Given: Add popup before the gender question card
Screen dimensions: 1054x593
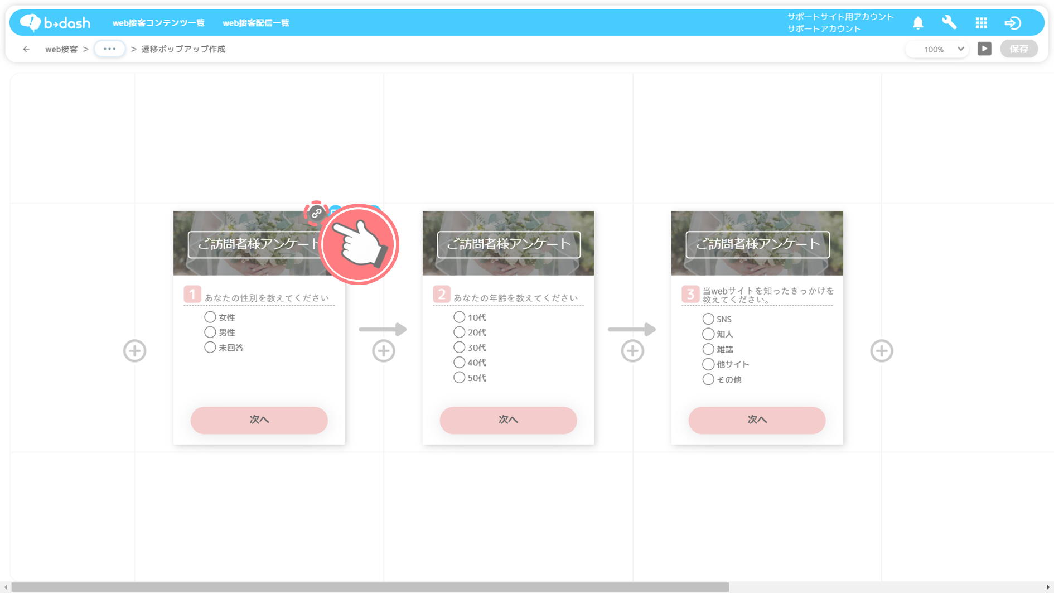Looking at the screenshot, I should point(134,351).
